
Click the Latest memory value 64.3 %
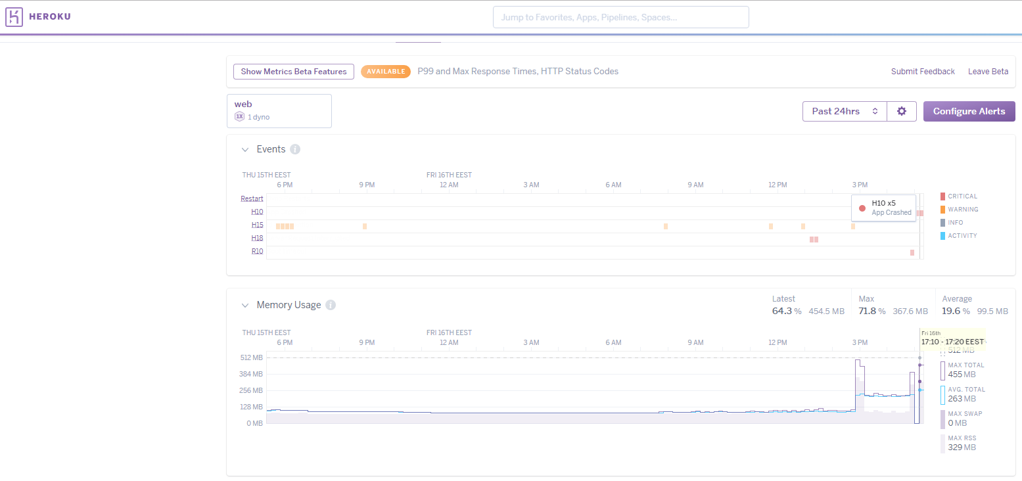pyautogui.click(x=787, y=311)
